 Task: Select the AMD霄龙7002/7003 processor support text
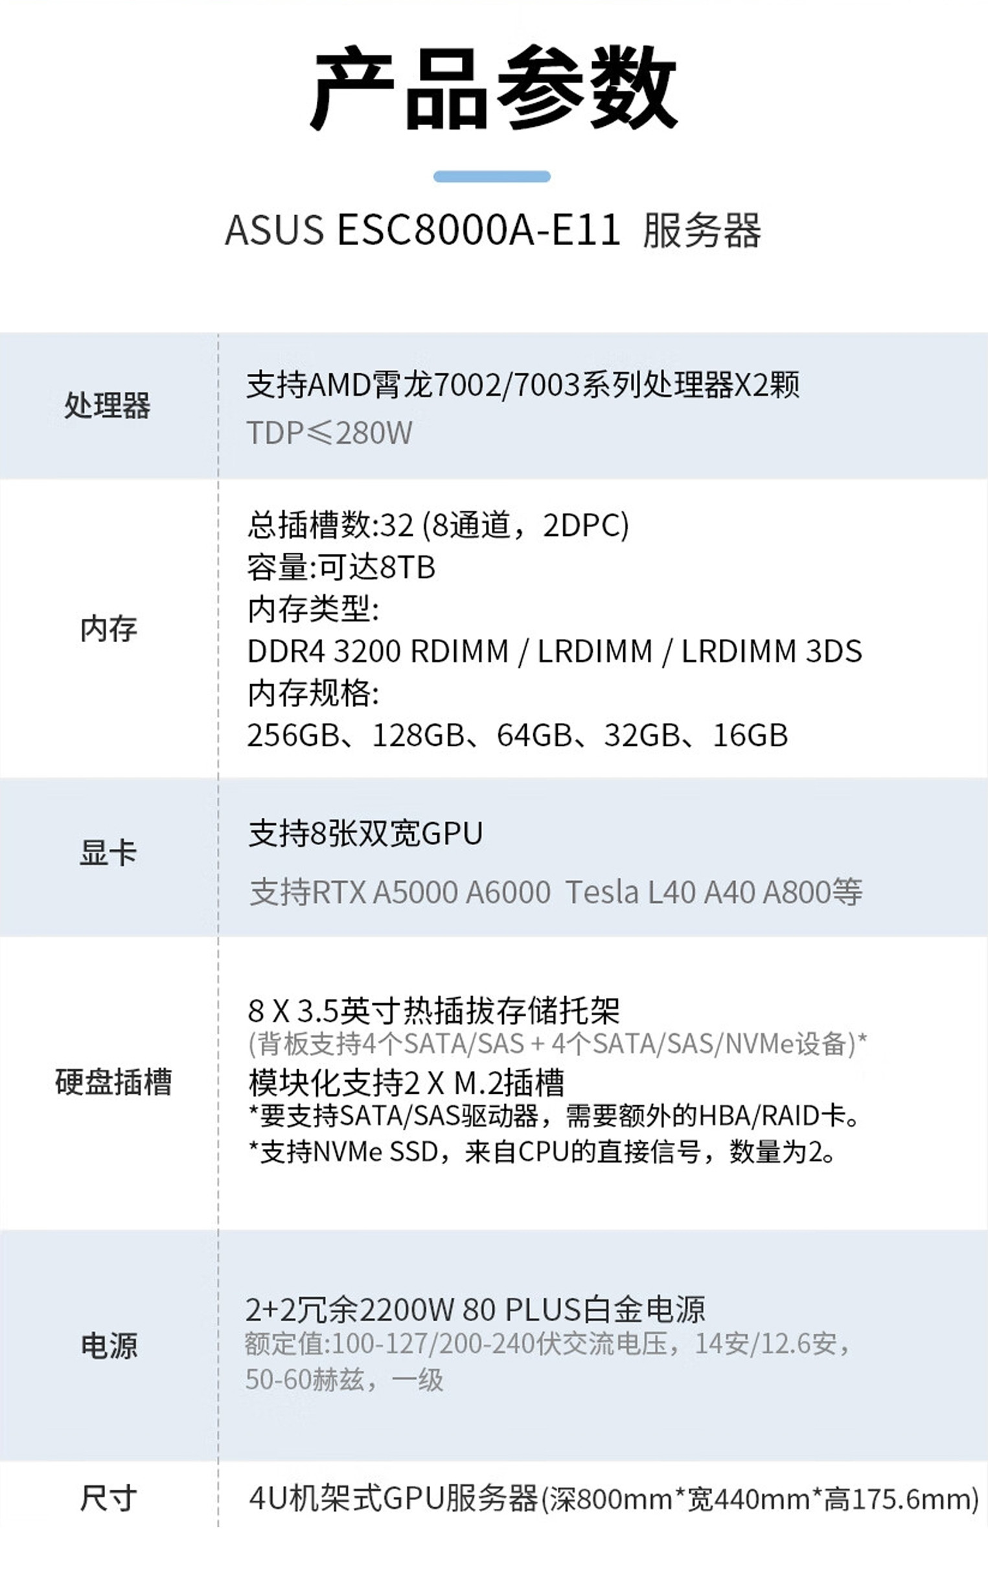[523, 385]
